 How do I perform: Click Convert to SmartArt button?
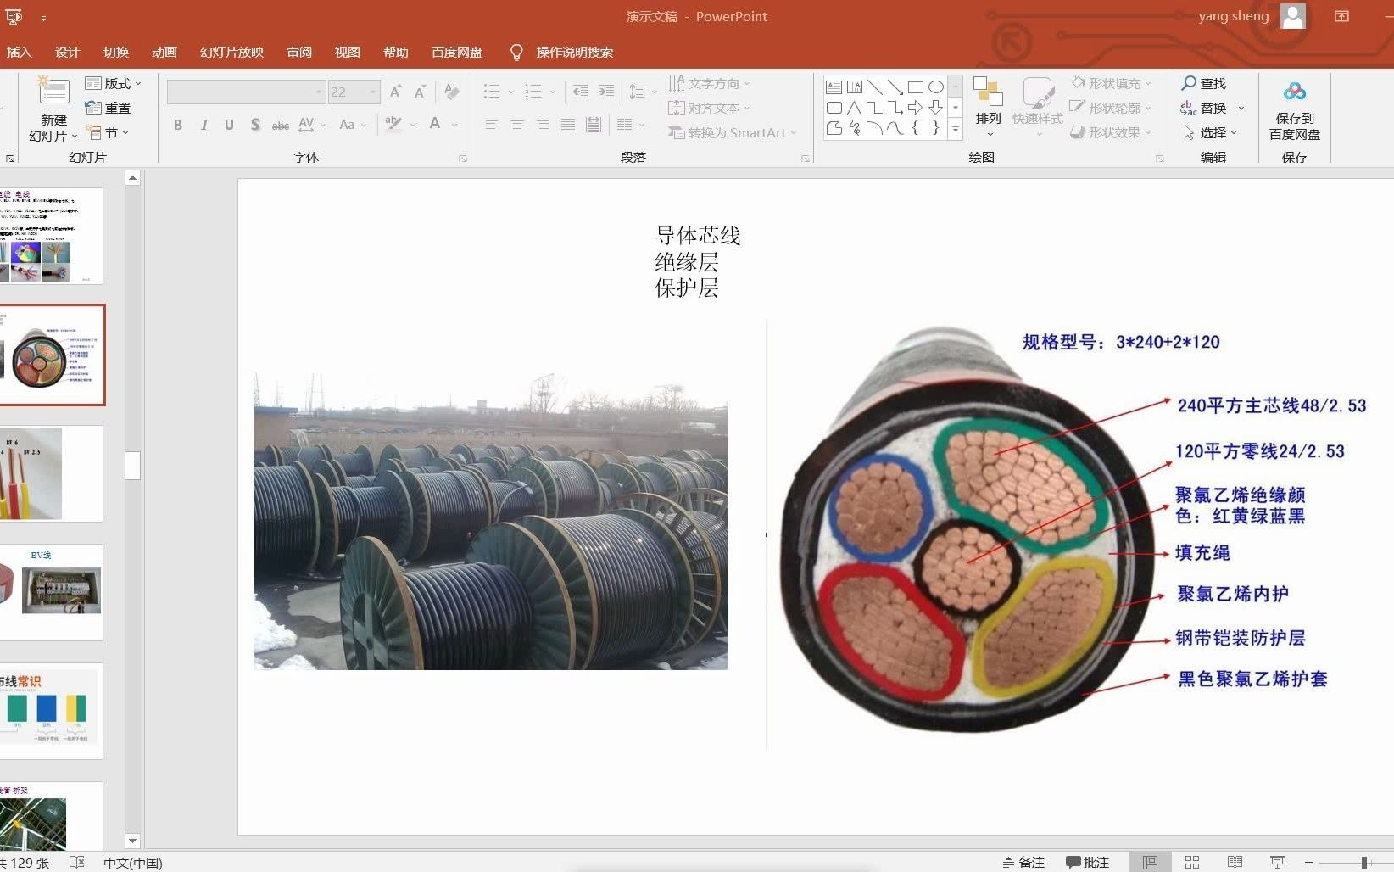(732, 132)
